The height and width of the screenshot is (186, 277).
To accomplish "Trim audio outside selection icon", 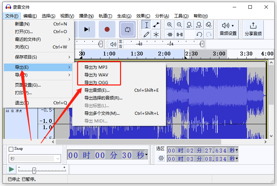I will (170, 35).
